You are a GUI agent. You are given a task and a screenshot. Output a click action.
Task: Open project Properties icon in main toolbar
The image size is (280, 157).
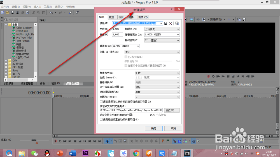point(27,13)
